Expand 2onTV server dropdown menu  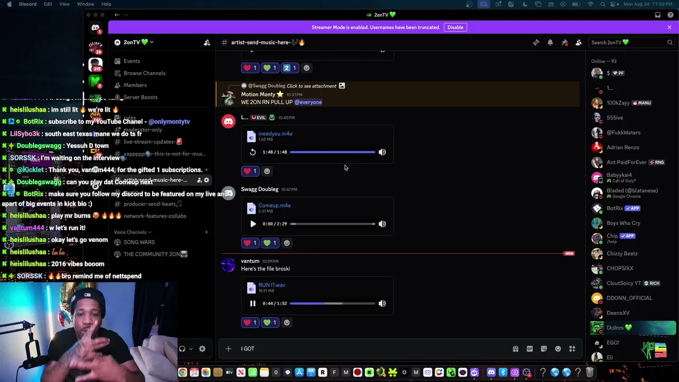tap(151, 42)
